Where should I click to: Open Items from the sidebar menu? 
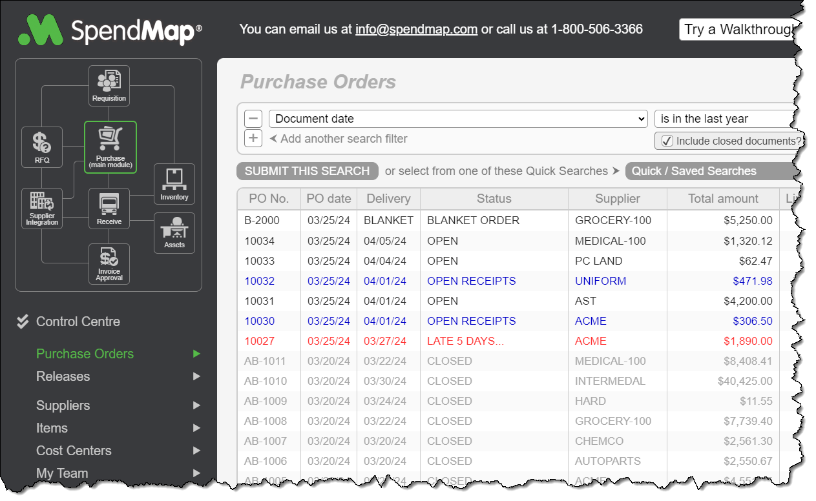tap(52, 428)
